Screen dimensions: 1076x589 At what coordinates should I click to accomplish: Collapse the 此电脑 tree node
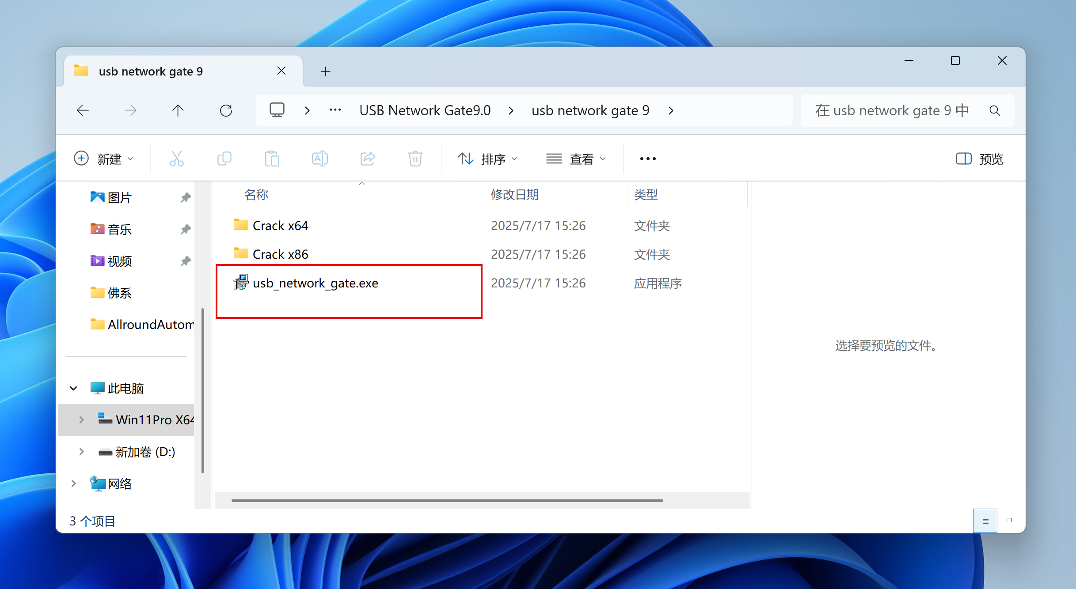(x=73, y=388)
